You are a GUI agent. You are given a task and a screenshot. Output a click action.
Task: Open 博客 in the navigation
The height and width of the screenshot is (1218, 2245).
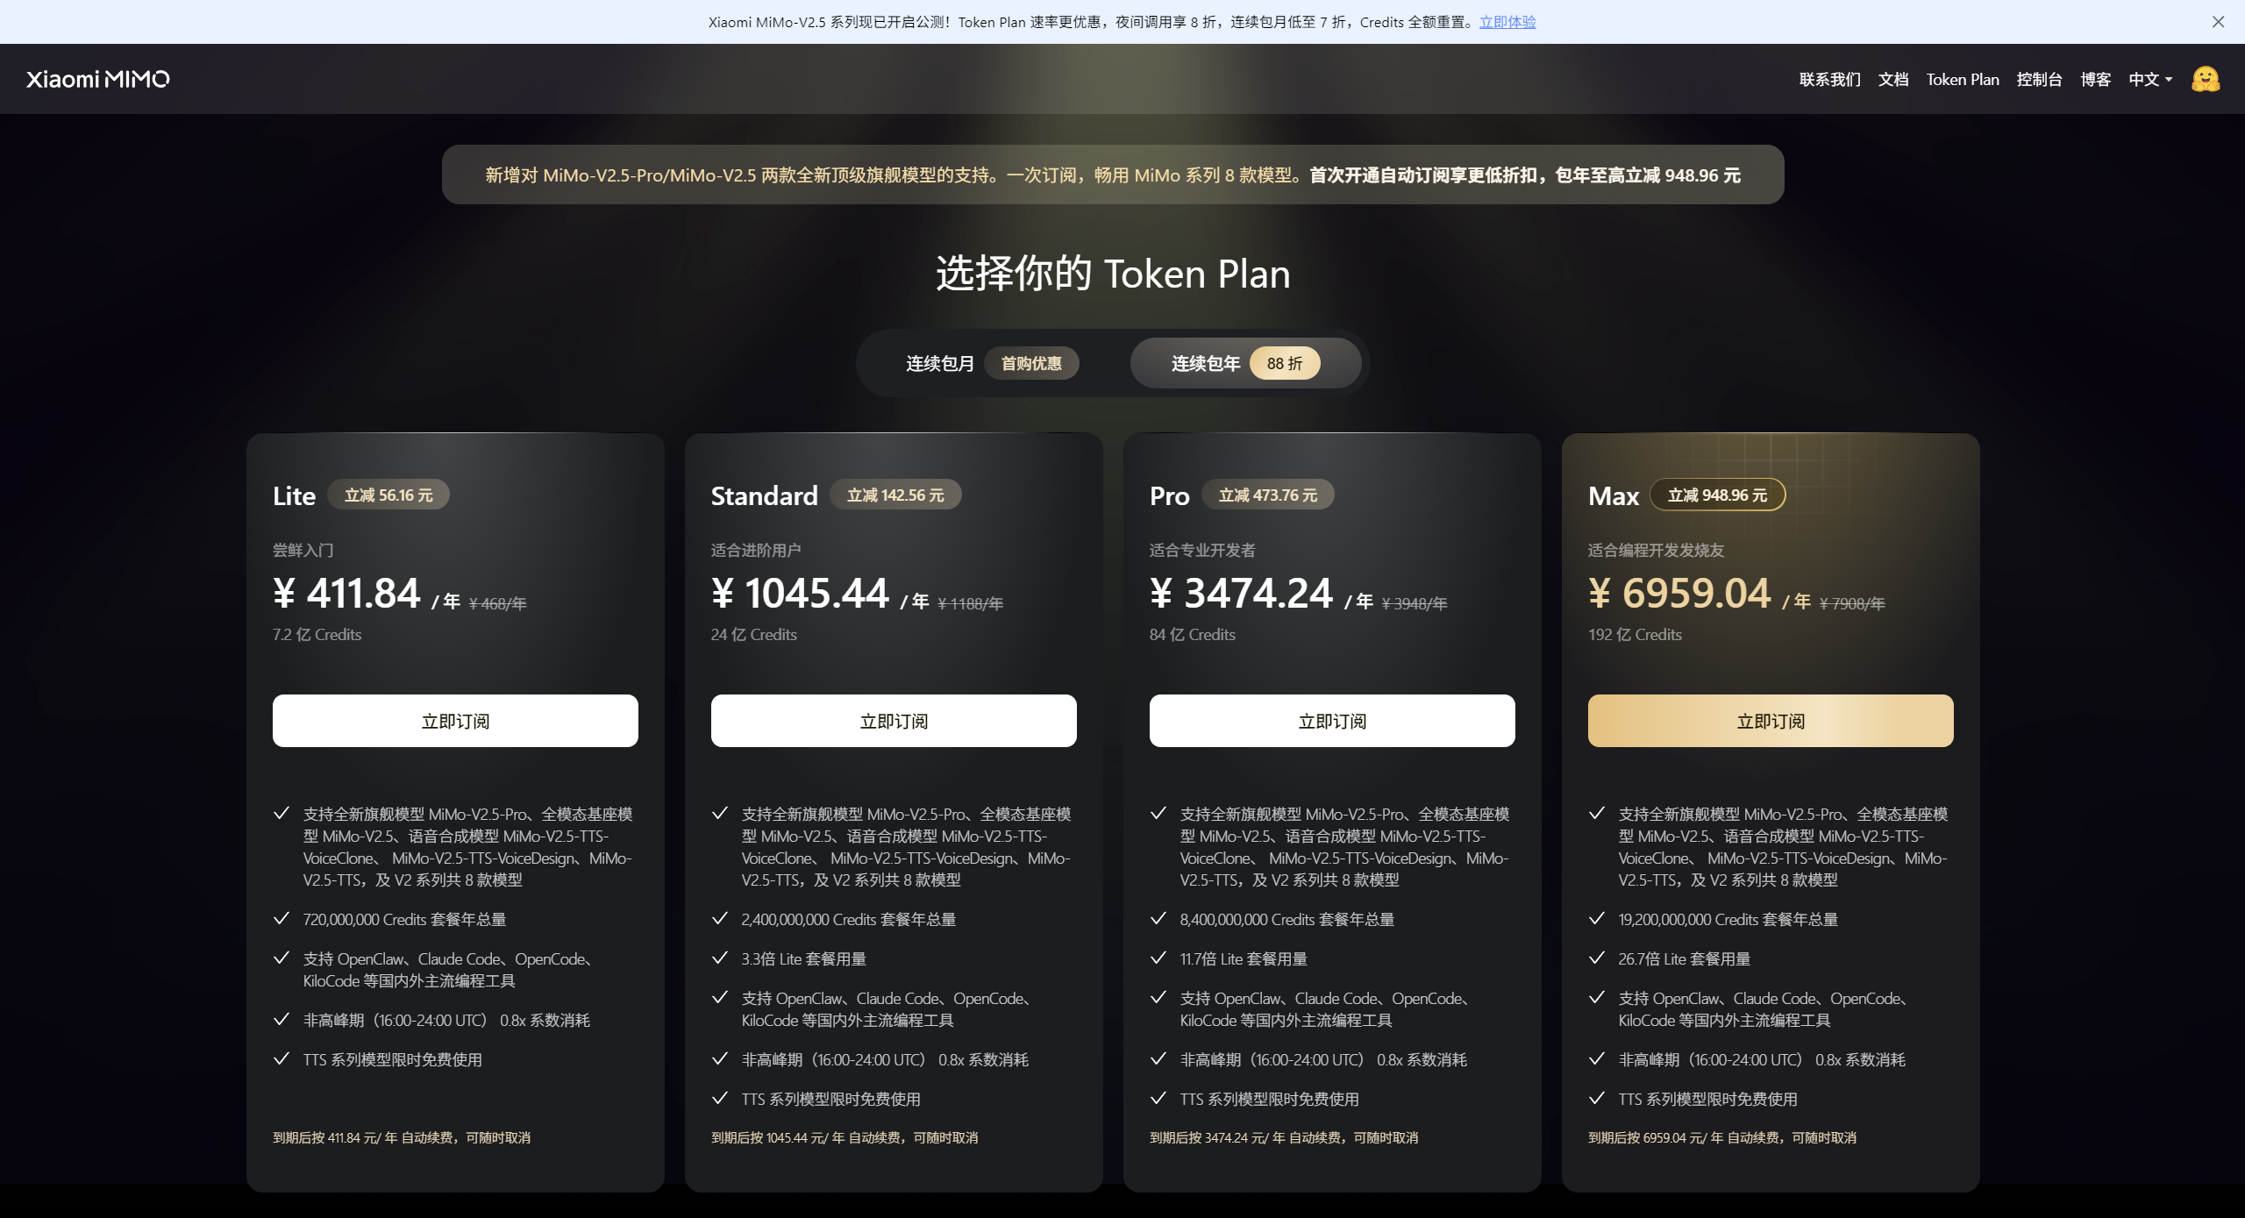pyautogui.click(x=2095, y=80)
